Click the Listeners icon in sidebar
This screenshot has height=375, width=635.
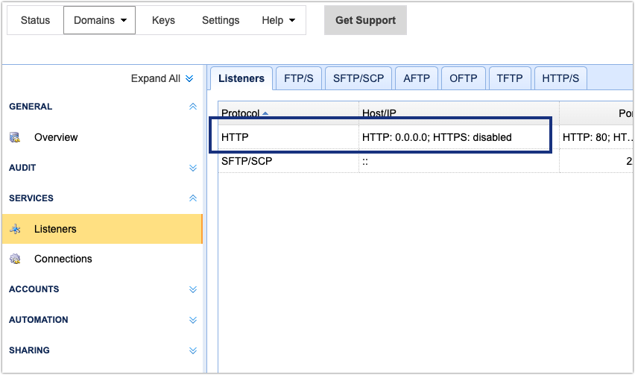click(15, 229)
